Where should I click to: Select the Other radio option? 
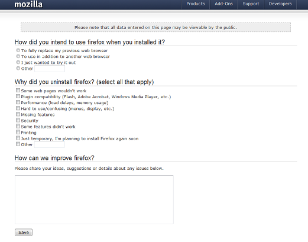pos(18,68)
